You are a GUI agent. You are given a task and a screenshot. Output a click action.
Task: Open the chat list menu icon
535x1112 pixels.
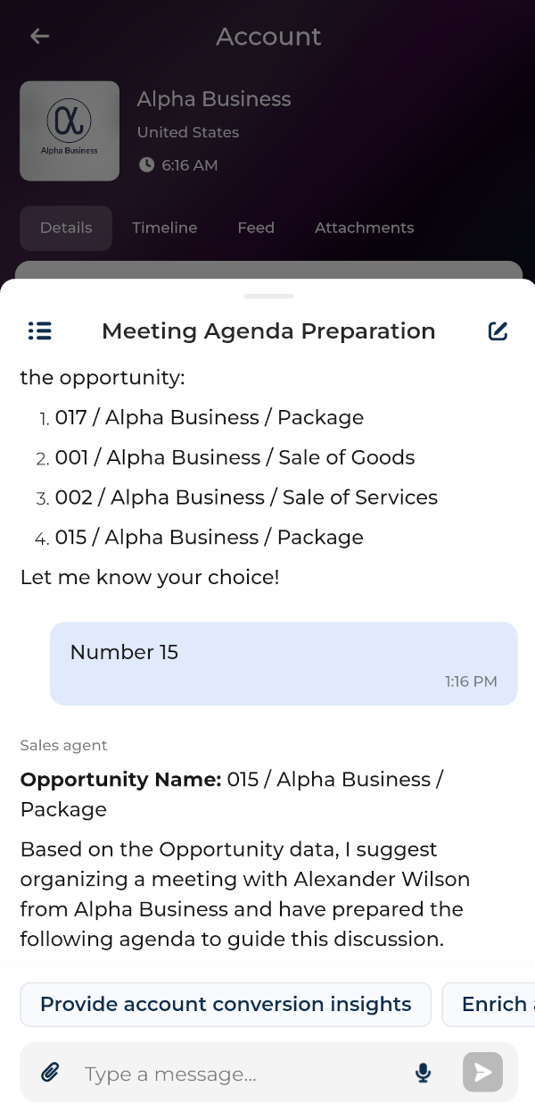40,331
